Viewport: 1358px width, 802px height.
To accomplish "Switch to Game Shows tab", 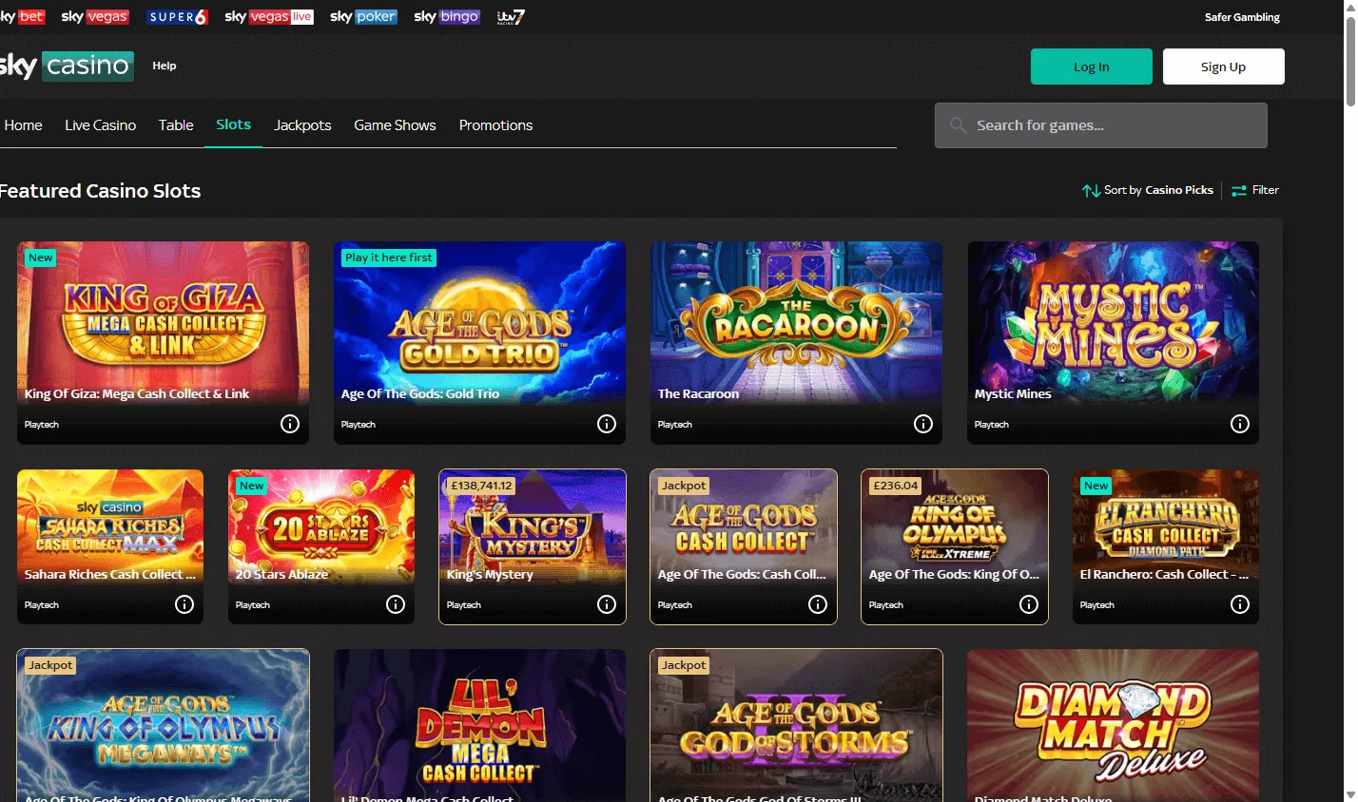I will [395, 125].
